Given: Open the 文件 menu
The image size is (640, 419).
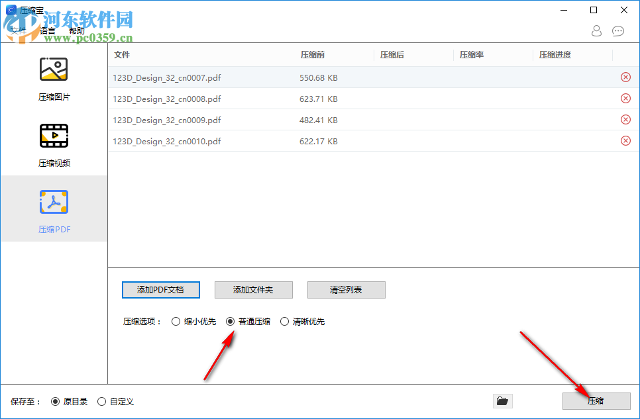Looking at the screenshot, I should 19,30.
